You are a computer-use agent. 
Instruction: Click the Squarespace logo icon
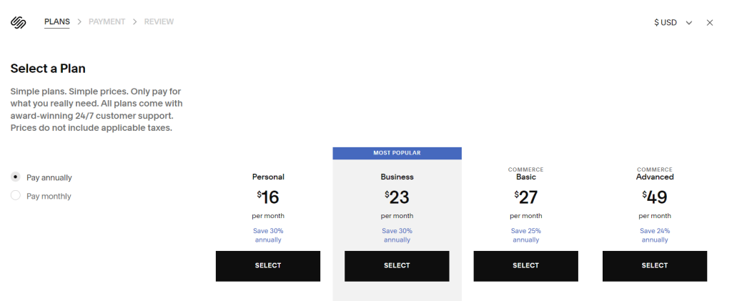[x=18, y=22]
